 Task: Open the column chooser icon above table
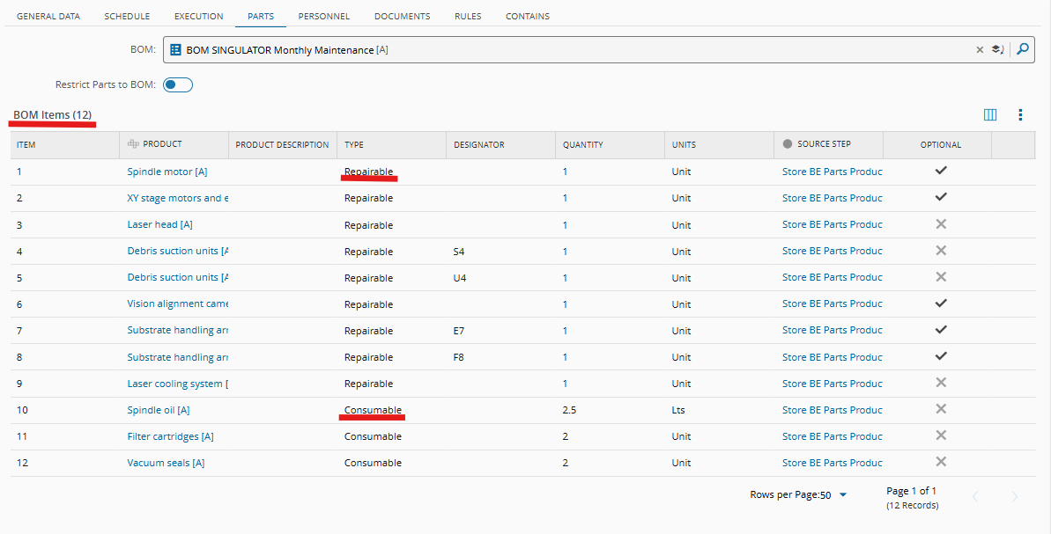[990, 115]
